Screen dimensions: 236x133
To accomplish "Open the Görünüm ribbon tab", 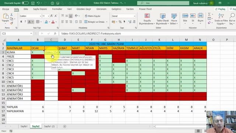I will point(101,9).
